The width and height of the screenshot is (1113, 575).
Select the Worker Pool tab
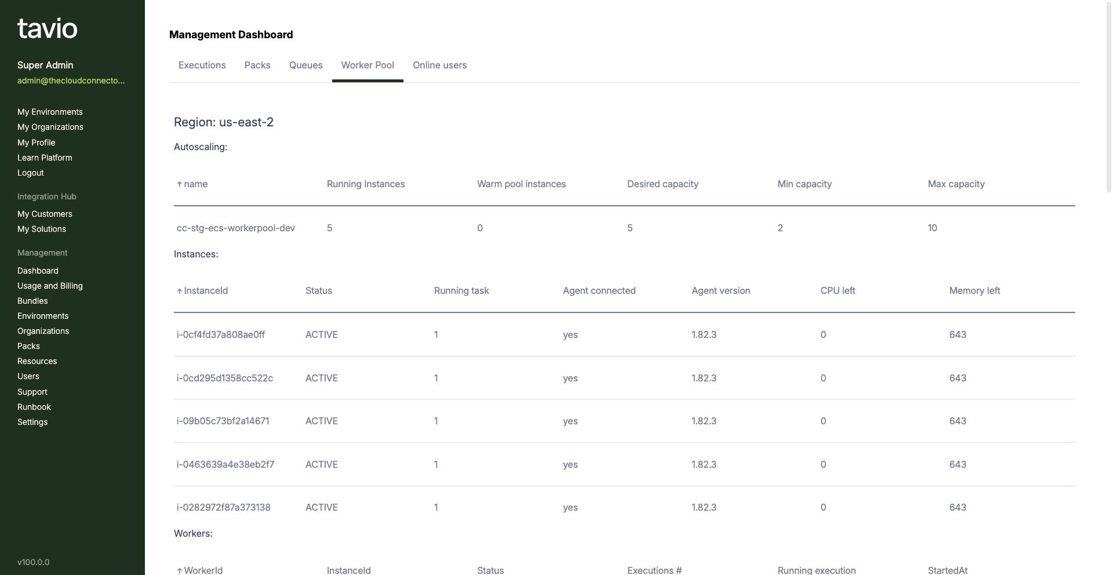(368, 65)
